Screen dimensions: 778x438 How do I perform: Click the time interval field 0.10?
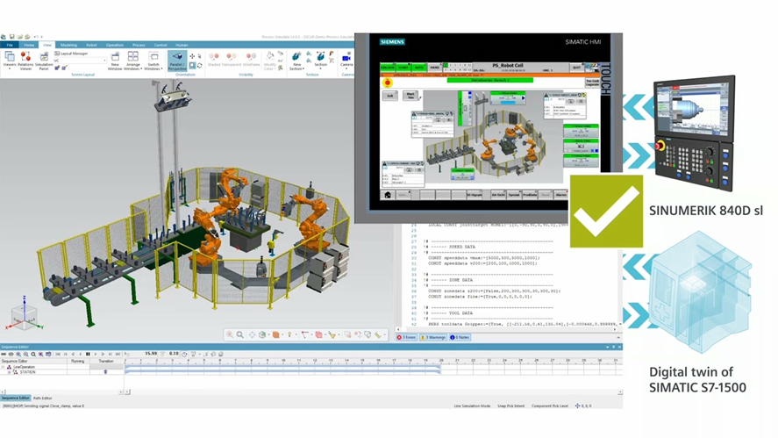point(174,354)
